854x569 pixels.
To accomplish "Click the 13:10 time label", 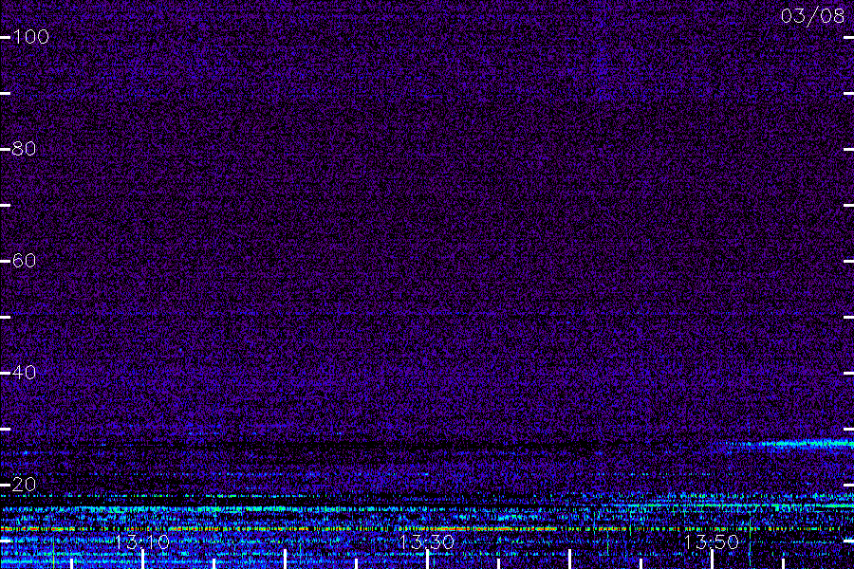I will click(x=142, y=541).
